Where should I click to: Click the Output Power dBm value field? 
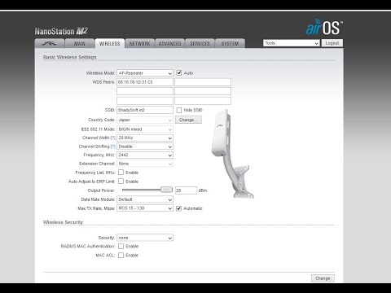click(x=186, y=190)
